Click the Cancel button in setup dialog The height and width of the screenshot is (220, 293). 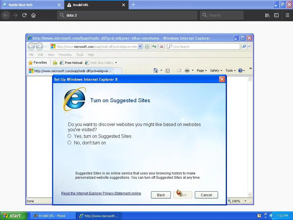point(206,195)
